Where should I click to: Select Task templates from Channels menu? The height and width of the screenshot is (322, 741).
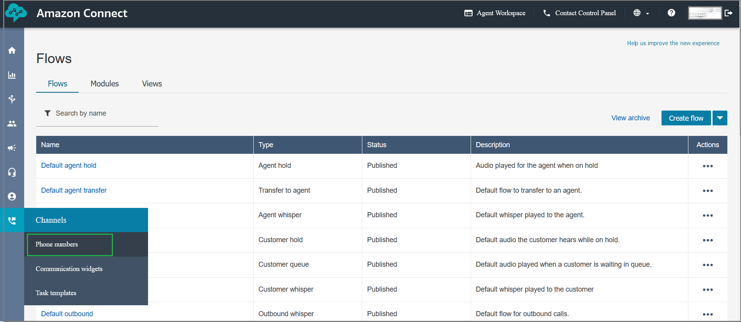coord(86,293)
